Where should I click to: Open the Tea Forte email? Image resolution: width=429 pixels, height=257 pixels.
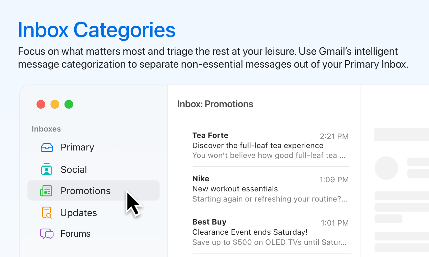click(x=271, y=145)
